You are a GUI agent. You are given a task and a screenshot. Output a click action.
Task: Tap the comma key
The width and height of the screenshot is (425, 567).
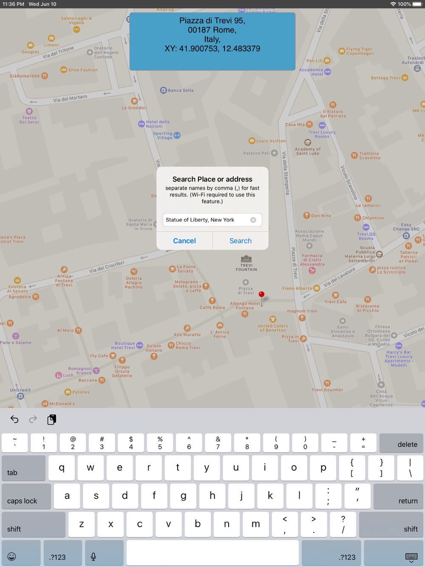coord(285,524)
